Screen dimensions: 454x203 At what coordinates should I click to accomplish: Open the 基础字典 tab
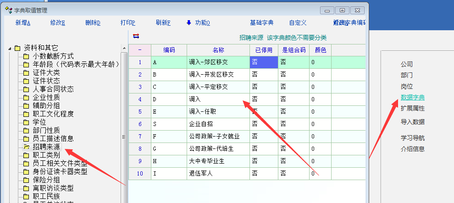pyautogui.click(x=261, y=22)
